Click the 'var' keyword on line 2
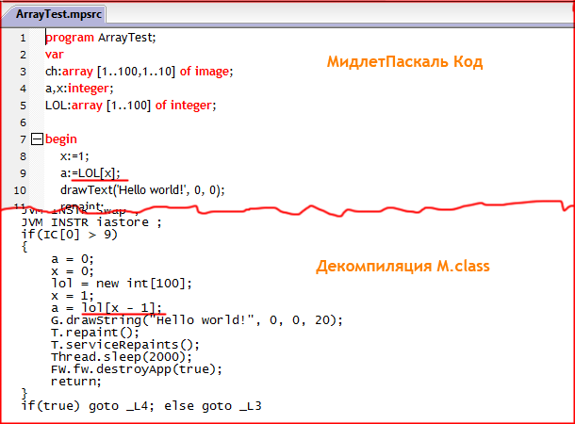The image size is (575, 424). (x=54, y=55)
